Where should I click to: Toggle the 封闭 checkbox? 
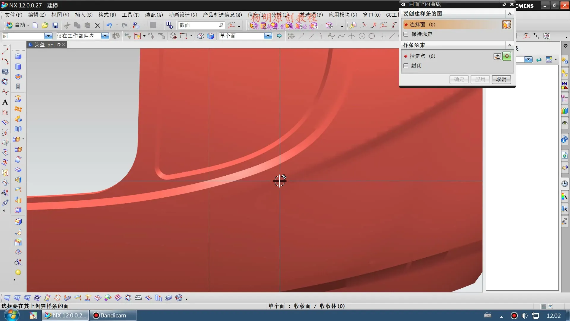click(x=406, y=66)
